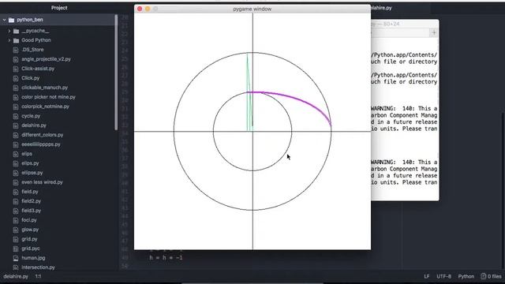
Task: Click the file icon beside cycle.py
Action: (16, 116)
